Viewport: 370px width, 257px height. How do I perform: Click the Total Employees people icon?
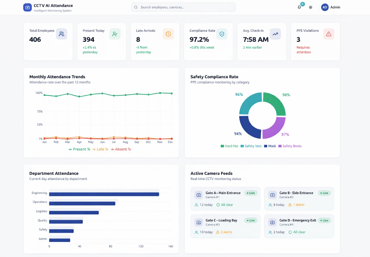click(x=62, y=34)
